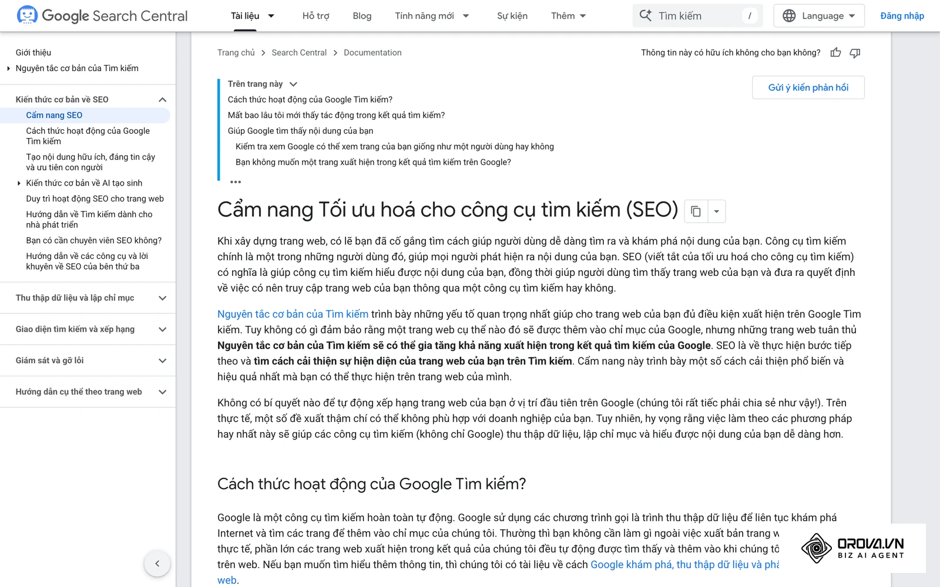The image size is (940, 587).
Task: Open the Tài liệu dropdown arrow
Action: 271,16
